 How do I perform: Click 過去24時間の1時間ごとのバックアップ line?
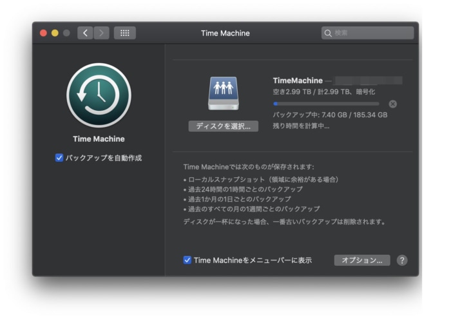[x=243, y=189]
